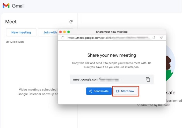Click the MY MEETINGS label
The height and width of the screenshot is (128, 182).
[14, 42]
